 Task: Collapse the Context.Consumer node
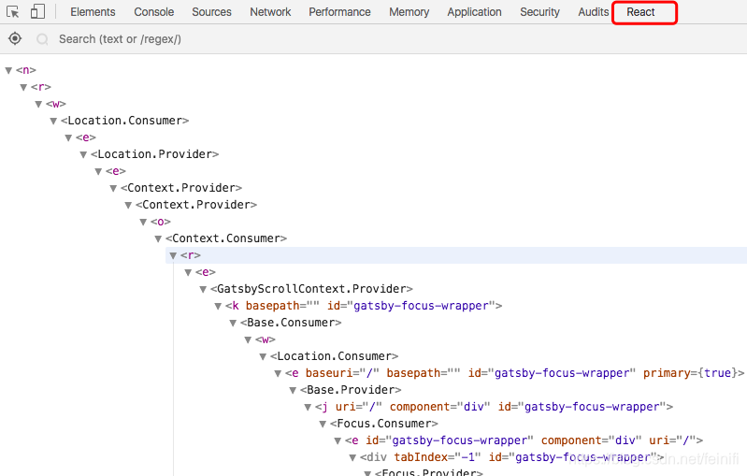(x=158, y=238)
